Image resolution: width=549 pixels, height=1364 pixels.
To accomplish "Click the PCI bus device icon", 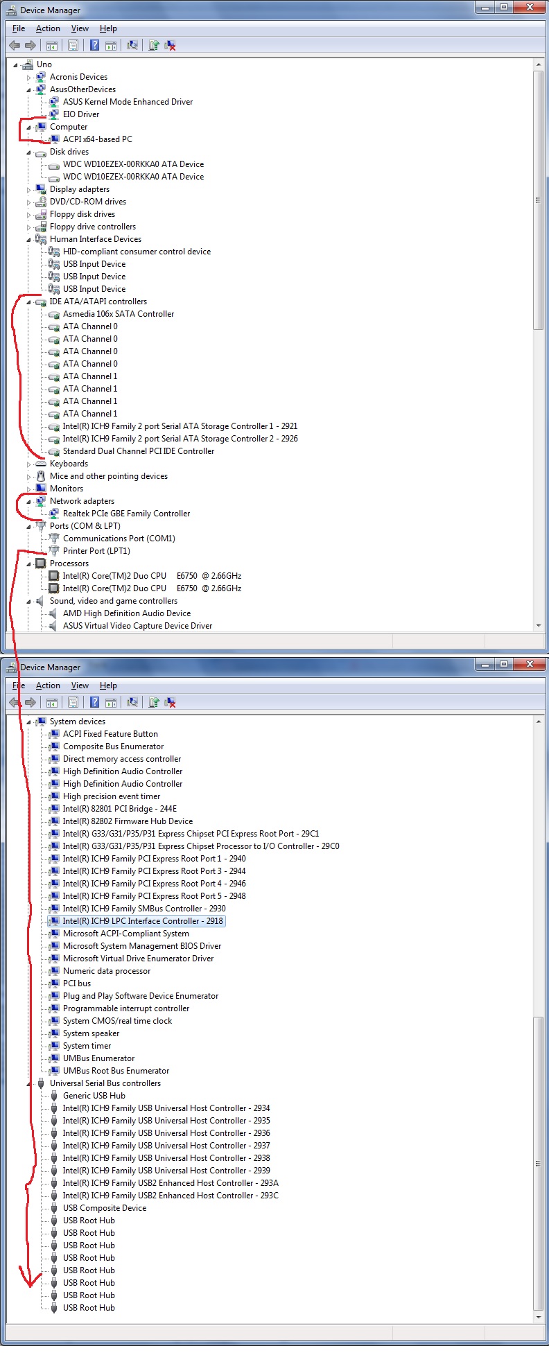I will click(x=54, y=983).
